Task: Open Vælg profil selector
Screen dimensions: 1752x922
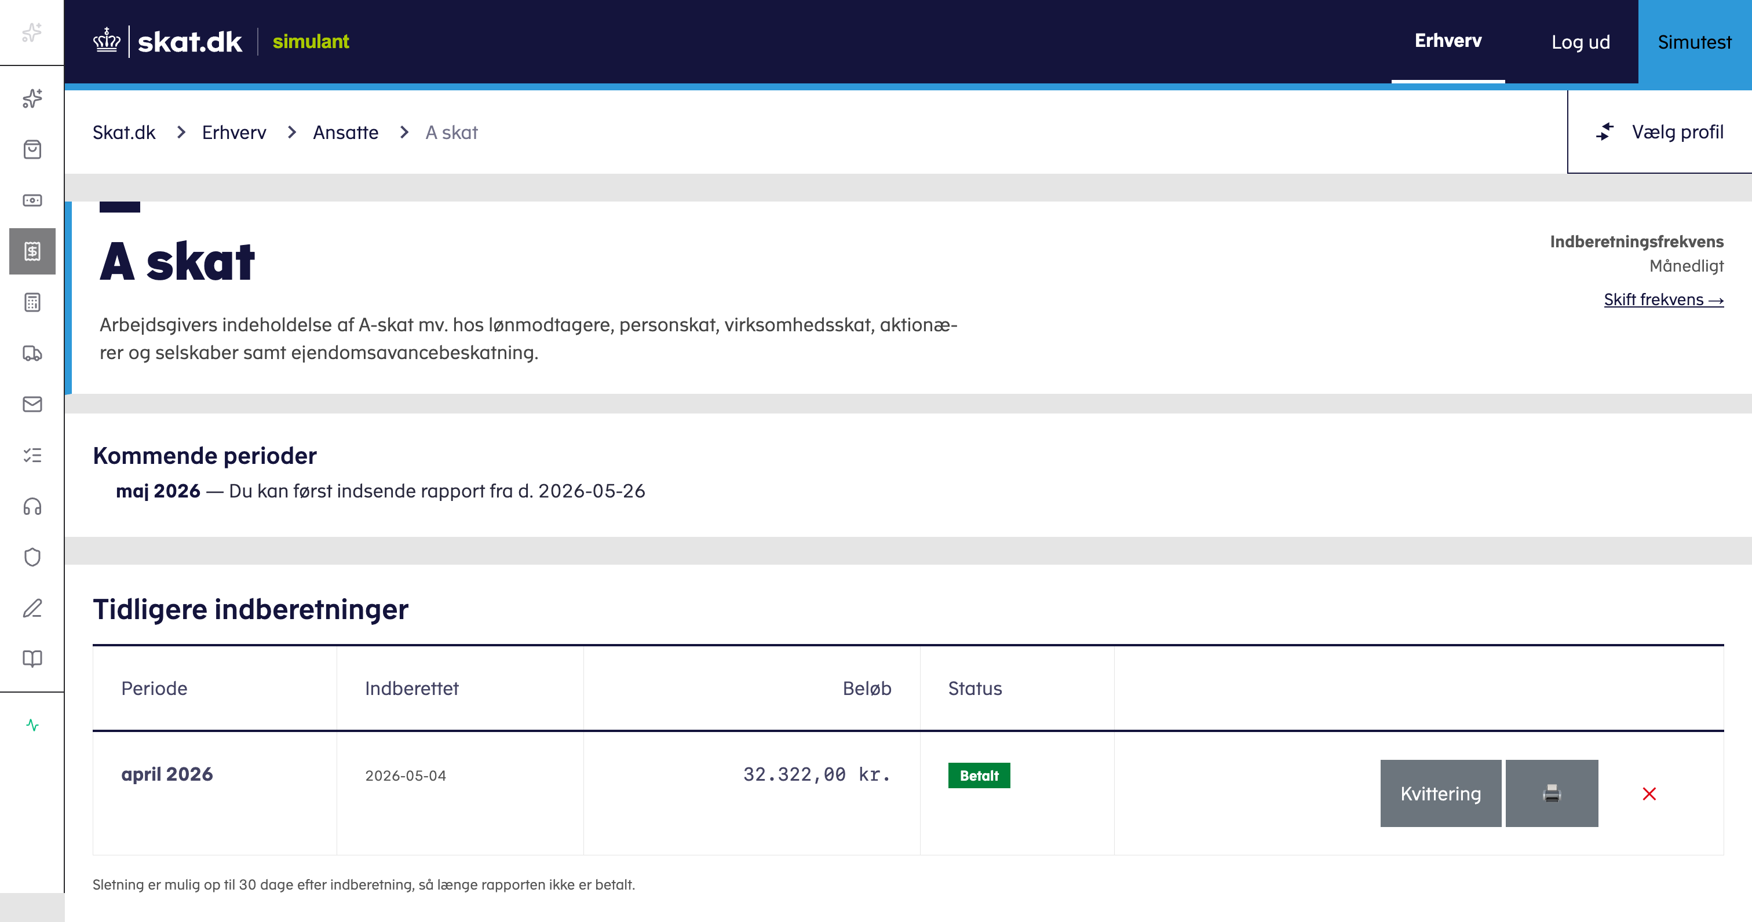Action: [x=1659, y=132]
